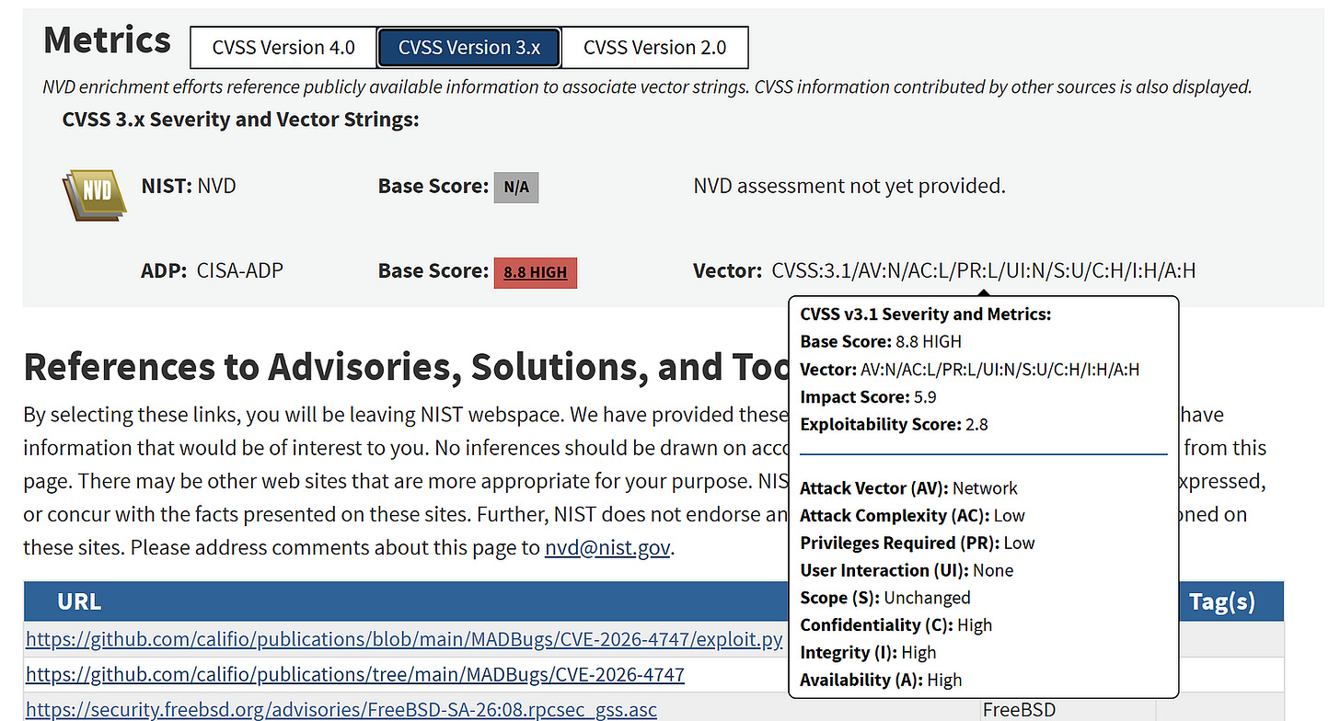Click the NVD logo icon

[x=94, y=194]
